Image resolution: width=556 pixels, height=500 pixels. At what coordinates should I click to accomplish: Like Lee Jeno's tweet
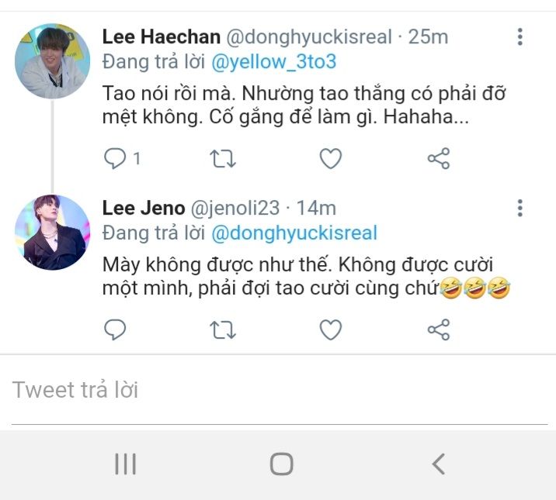pyautogui.click(x=331, y=329)
